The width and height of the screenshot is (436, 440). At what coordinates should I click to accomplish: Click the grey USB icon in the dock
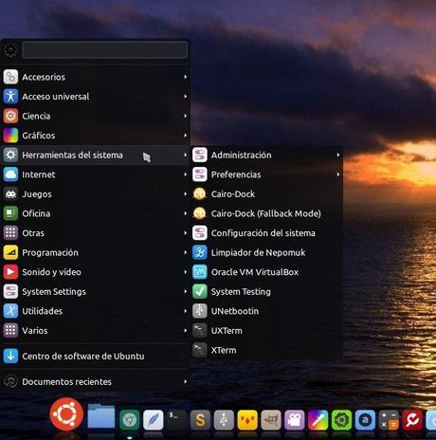pyautogui.click(x=224, y=420)
